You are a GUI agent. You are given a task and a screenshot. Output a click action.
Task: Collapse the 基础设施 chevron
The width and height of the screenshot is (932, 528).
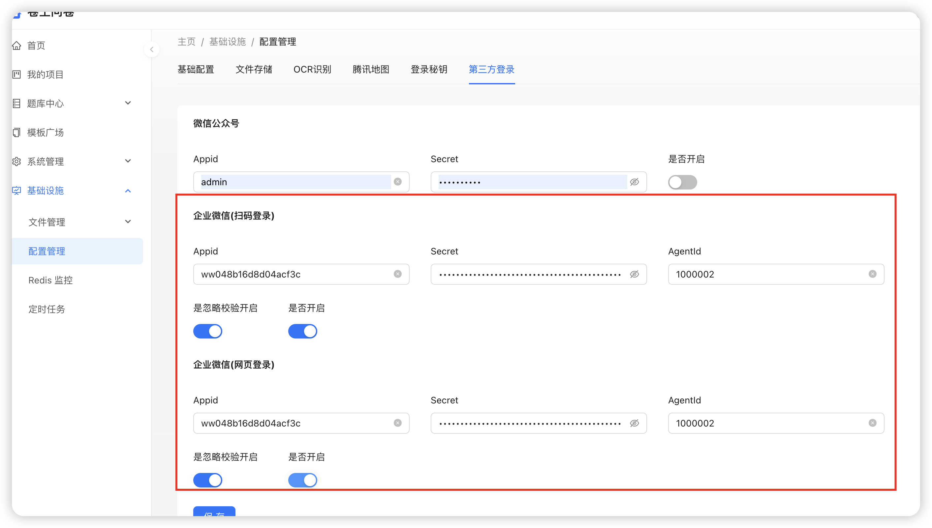128,191
